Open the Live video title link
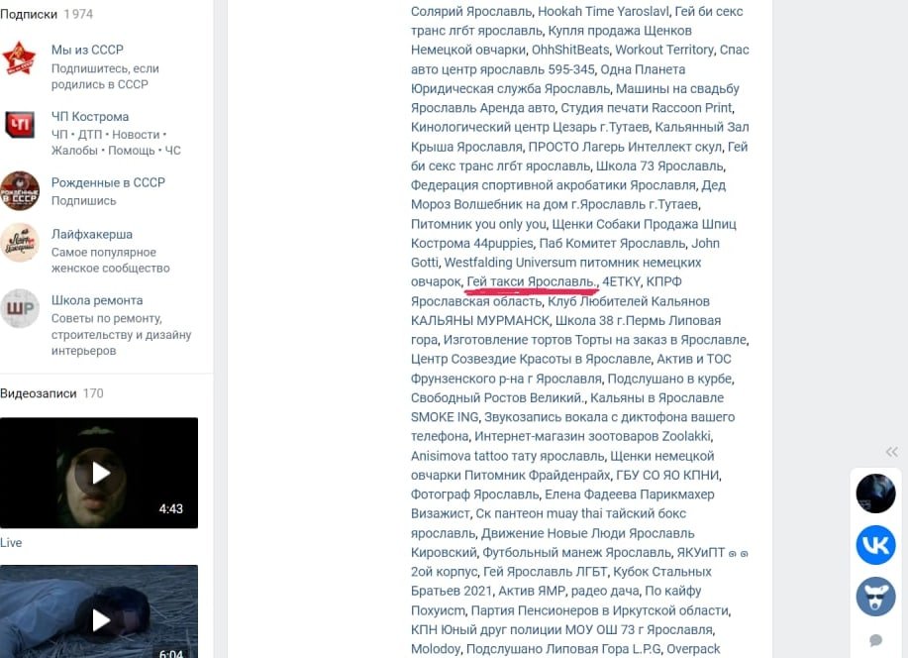The height and width of the screenshot is (658, 908). (11, 543)
